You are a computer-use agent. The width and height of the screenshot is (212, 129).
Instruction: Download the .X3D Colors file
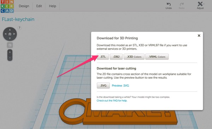pyautogui.click(x=134, y=57)
